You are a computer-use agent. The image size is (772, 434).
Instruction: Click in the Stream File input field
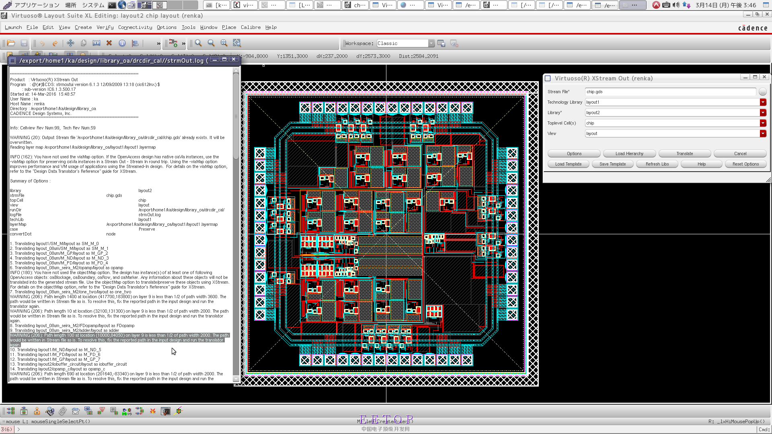pyautogui.click(x=670, y=92)
